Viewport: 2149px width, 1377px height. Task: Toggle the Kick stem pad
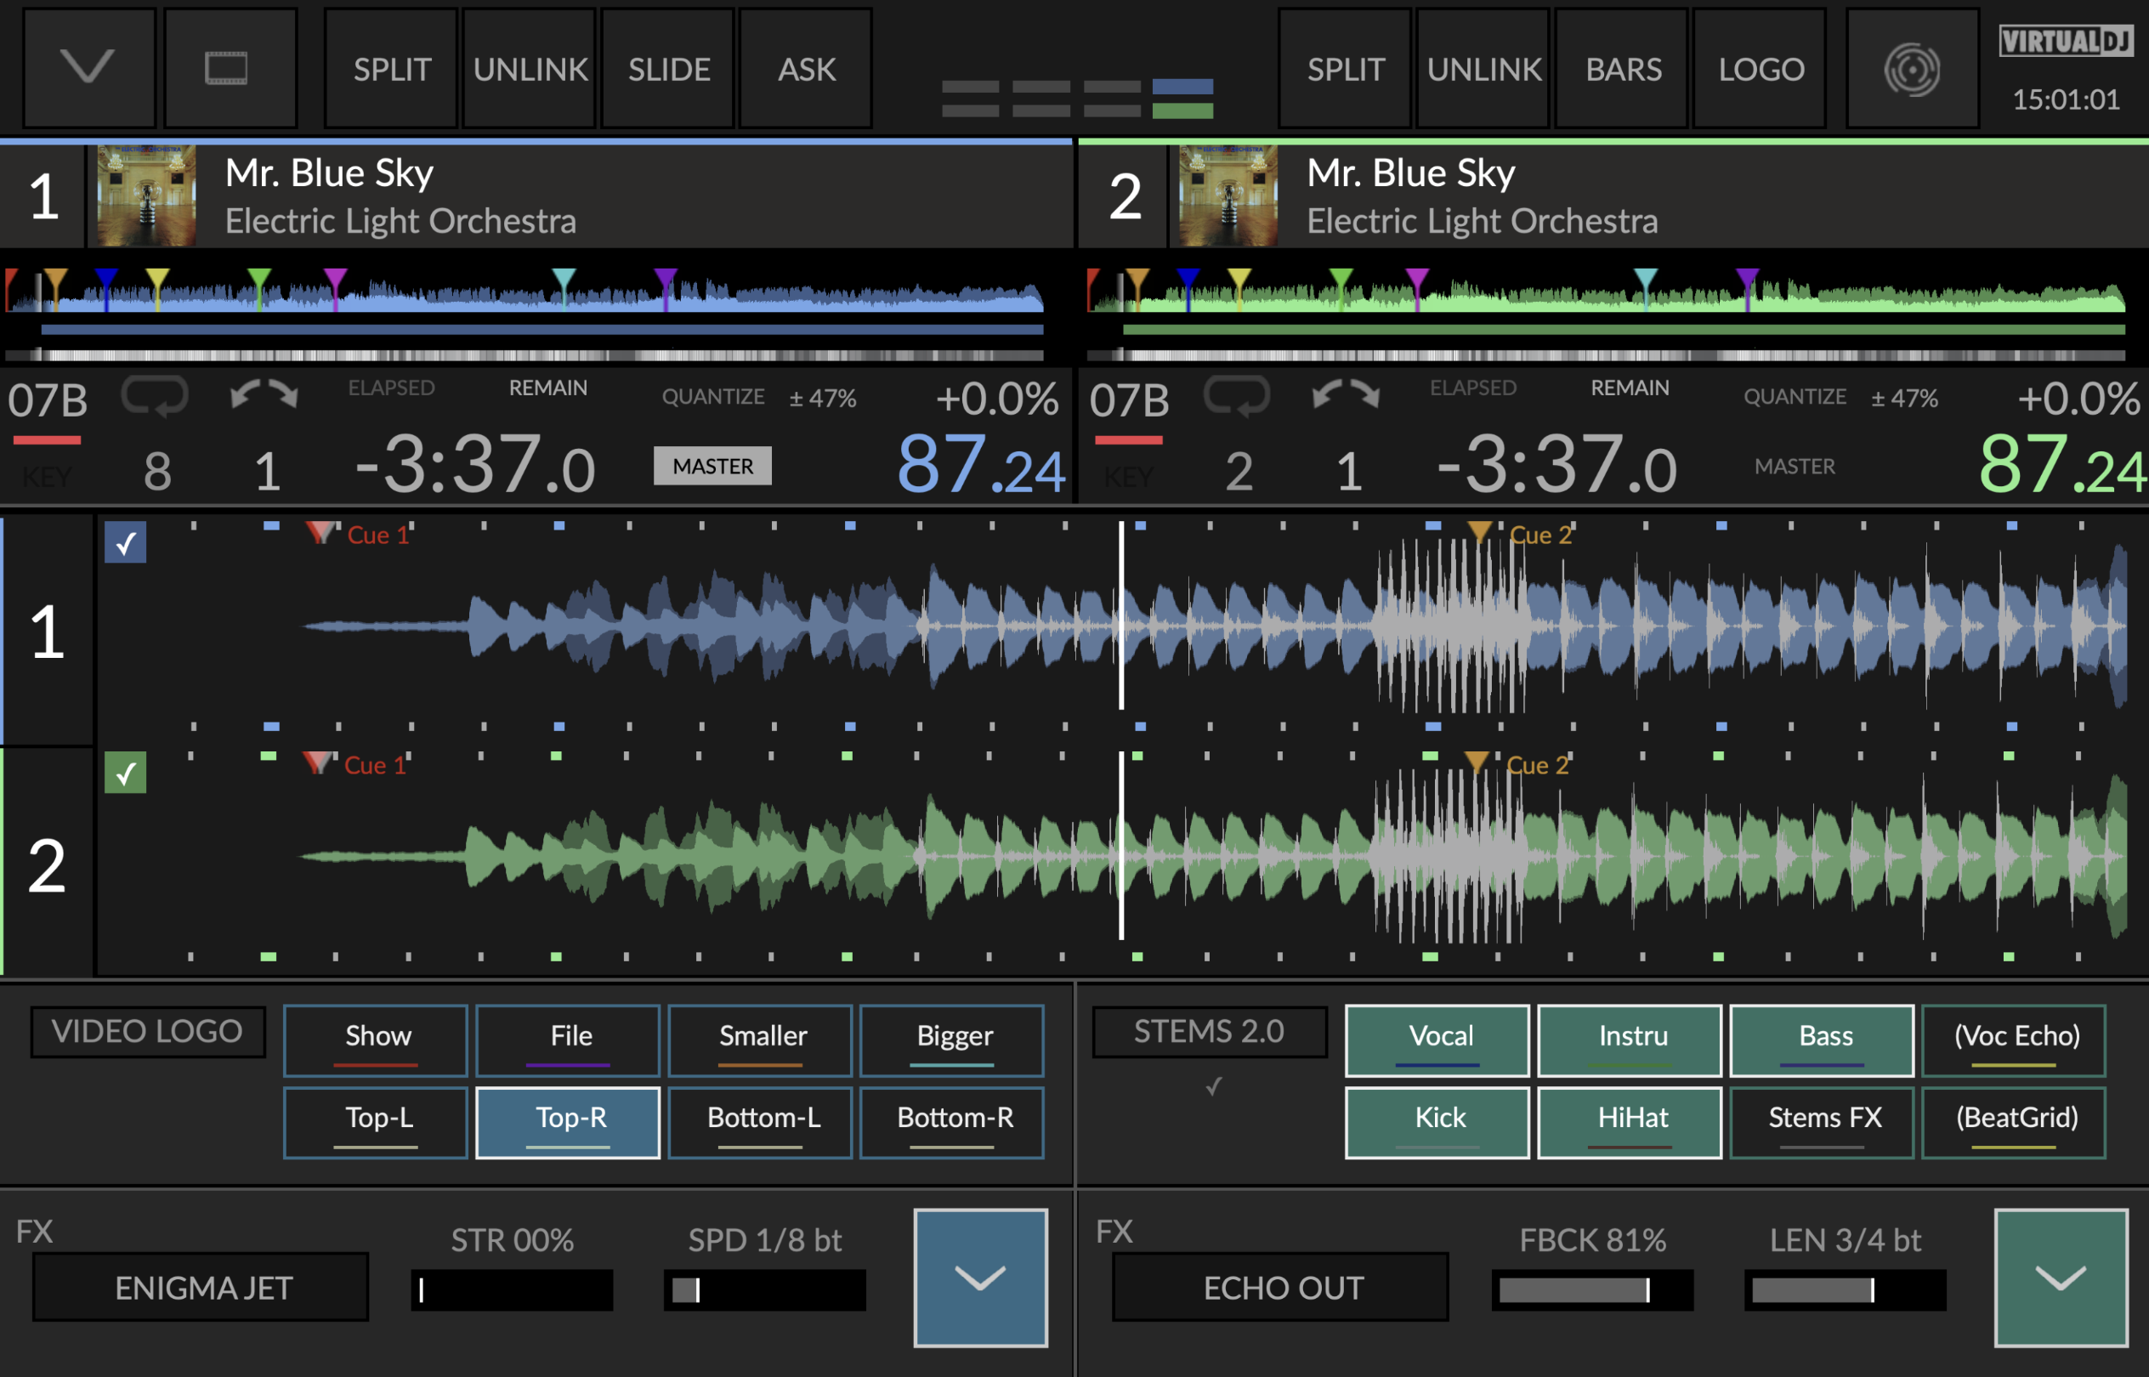(1437, 1122)
